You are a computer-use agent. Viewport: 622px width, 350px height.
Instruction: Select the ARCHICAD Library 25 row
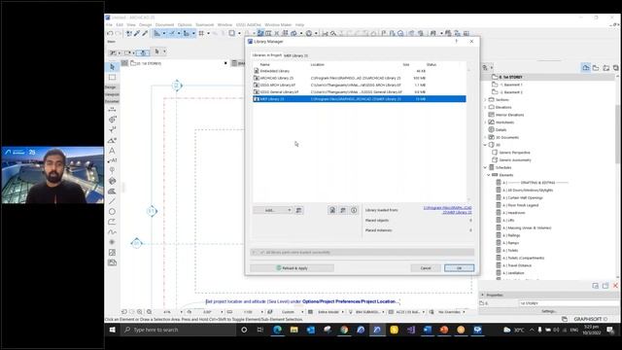(x=360, y=78)
